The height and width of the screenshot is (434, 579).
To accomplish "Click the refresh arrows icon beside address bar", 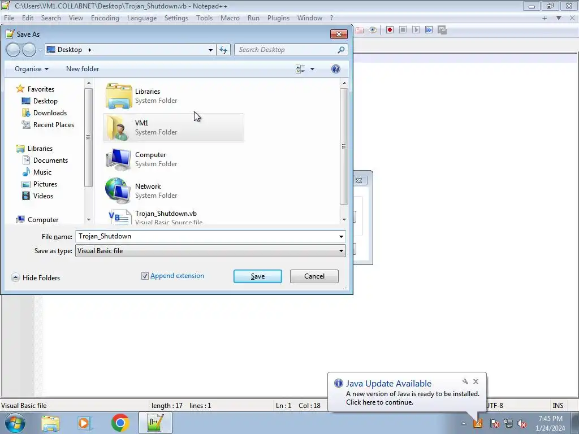I will [223, 50].
